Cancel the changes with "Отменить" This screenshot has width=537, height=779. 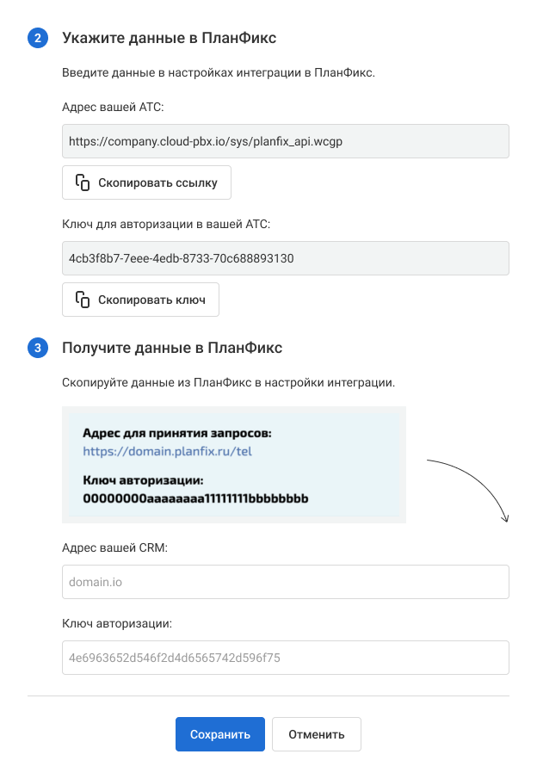(317, 734)
